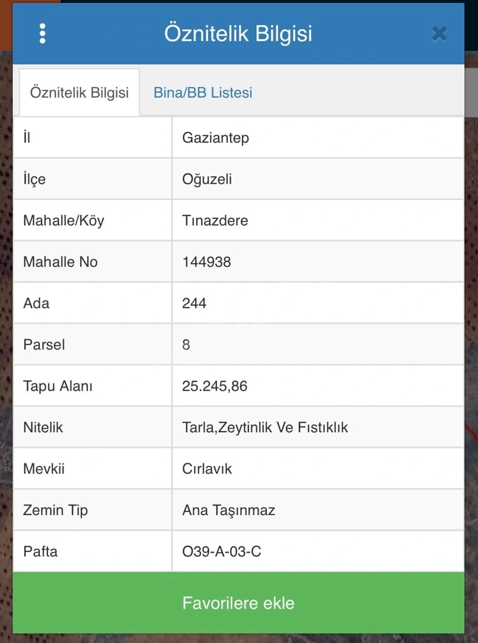
Task: Click the Ana Taşınmaz value
Action: tap(228, 511)
